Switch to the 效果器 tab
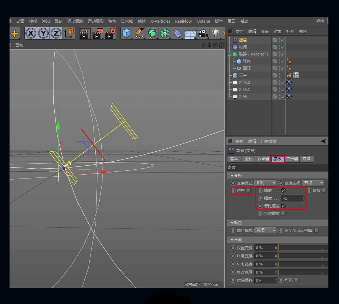The image size is (339, 304). point(263,159)
